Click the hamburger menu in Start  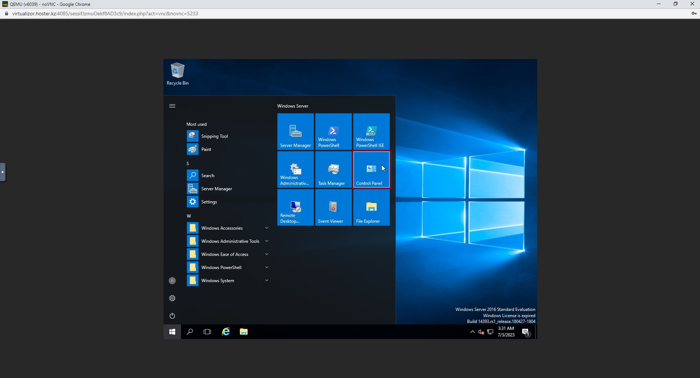pyautogui.click(x=172, y=106)
